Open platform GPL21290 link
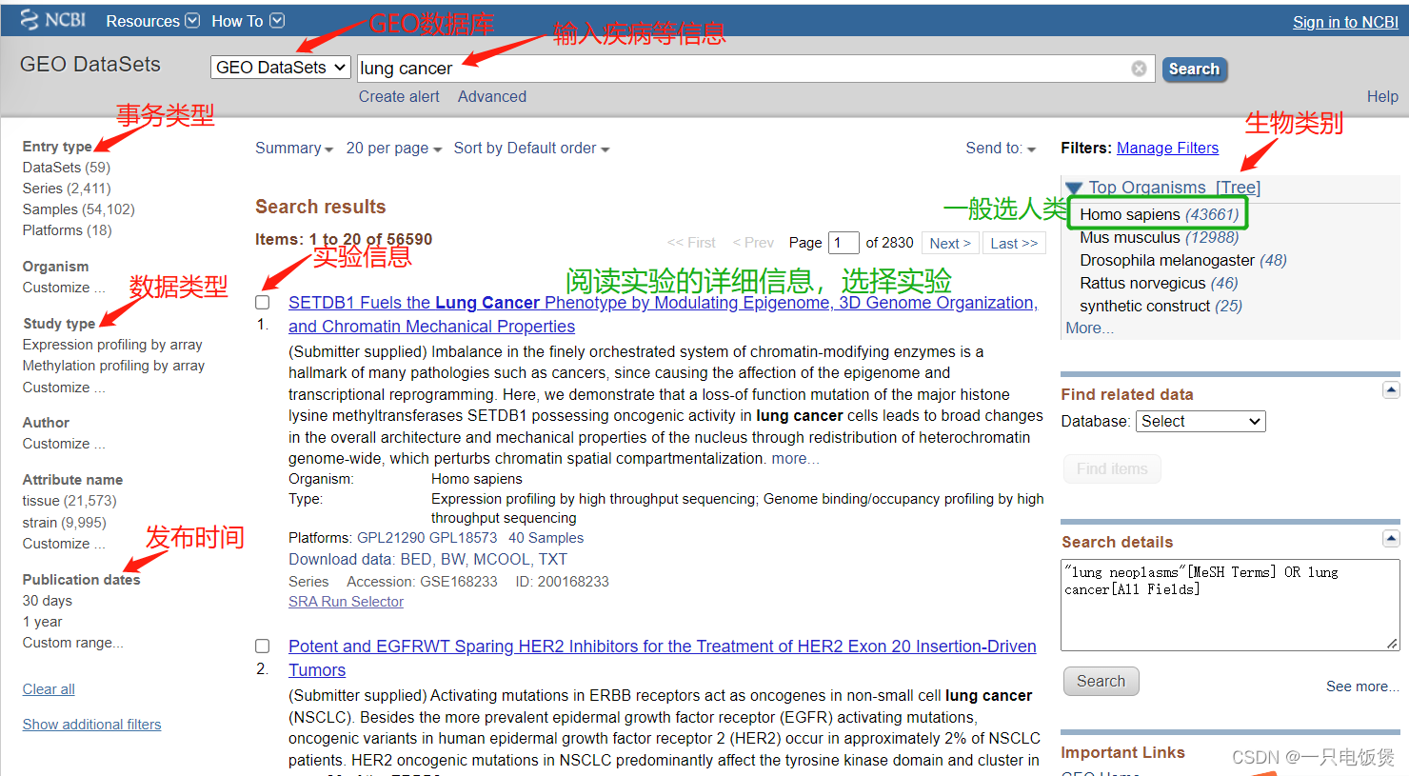Viewport: 1409px width, 776px height. 391,538
